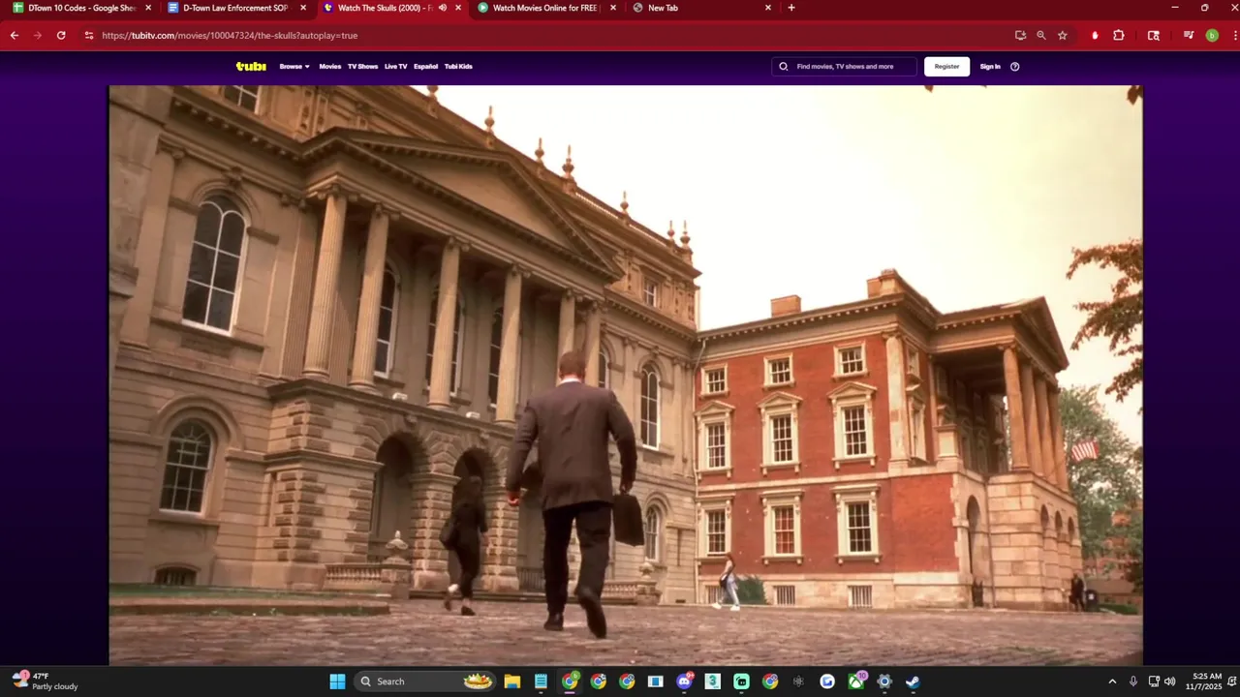This screenshot has width=1240, height=697.
Task: Click the Sign In link
Action: (990, 67)
